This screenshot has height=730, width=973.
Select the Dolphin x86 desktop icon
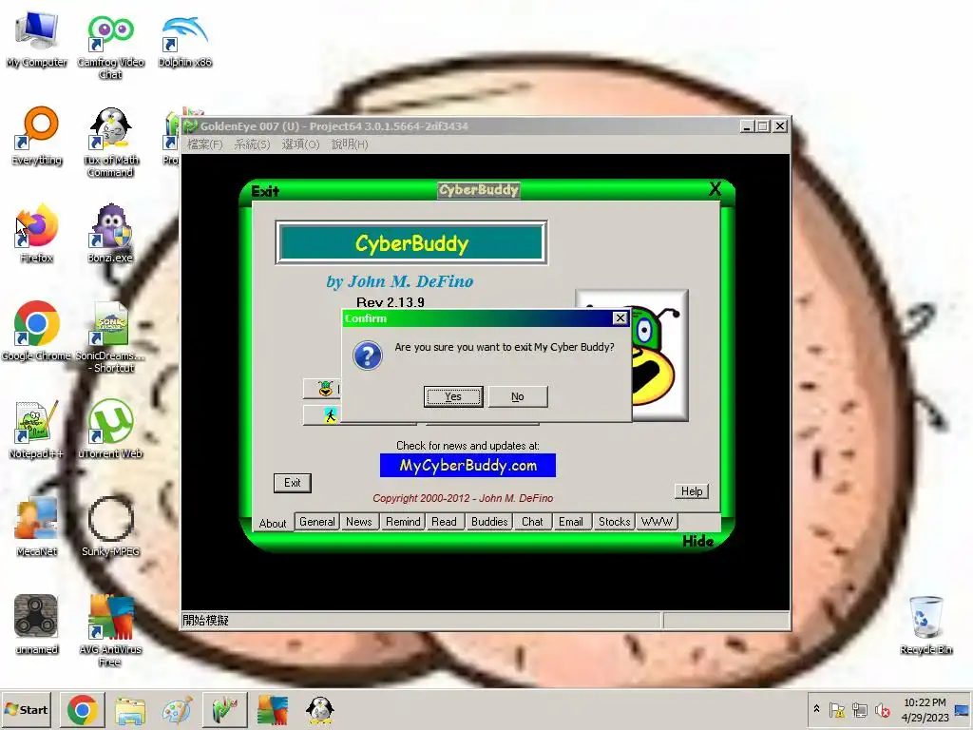[184, 40]
